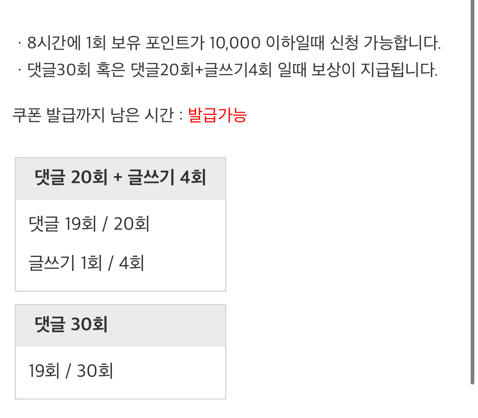Click the bullet before the 댓글30회 notice

(20, 70)
